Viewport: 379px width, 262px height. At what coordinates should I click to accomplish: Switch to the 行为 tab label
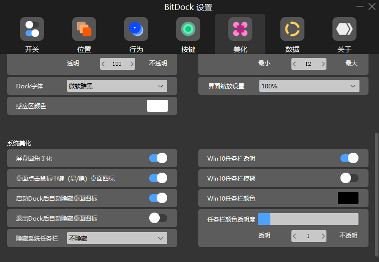coord(136,49)
